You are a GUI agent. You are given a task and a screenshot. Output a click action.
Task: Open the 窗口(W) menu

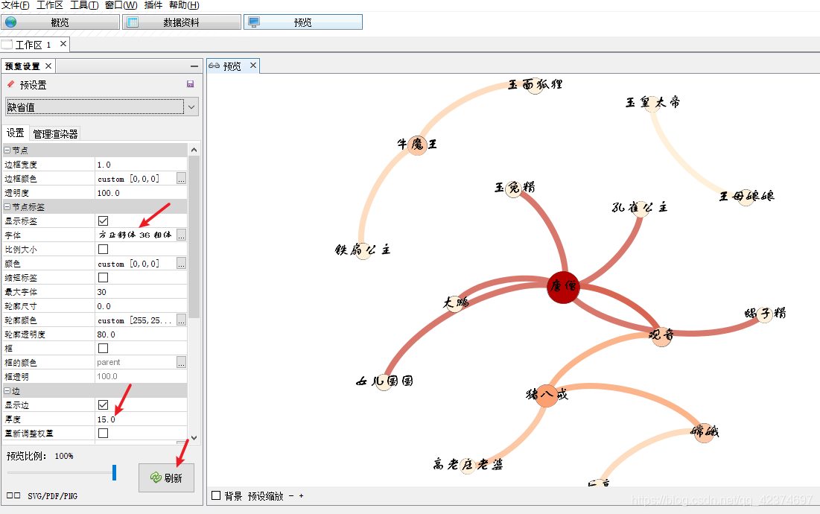(121, 5)
